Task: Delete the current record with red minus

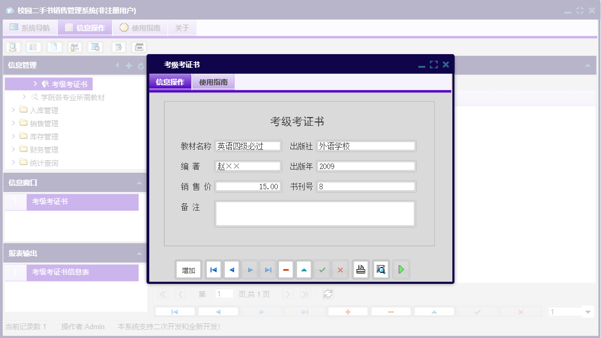Action: click(x=286, y=269)
